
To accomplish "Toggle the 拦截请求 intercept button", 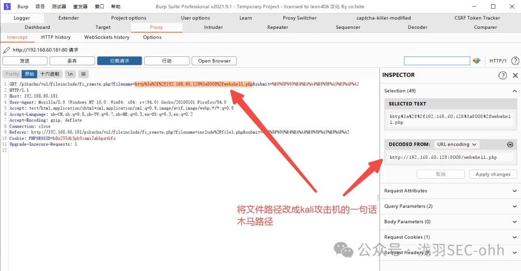I will [120, 61].
